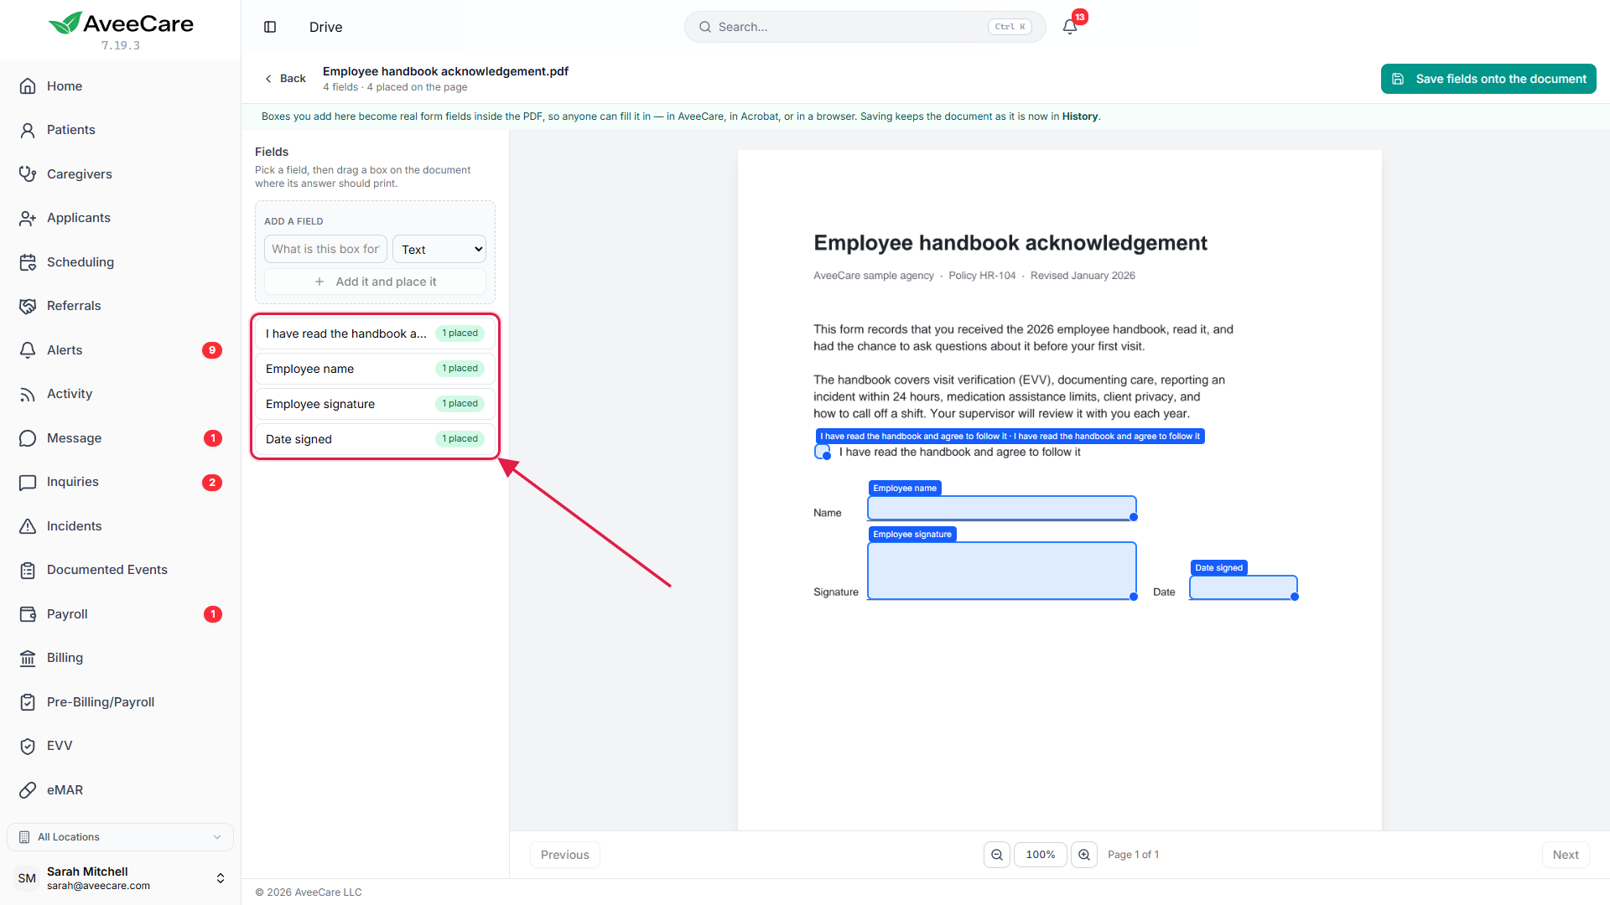The height and width of the screenshot is (905, 1610).
Task: Select the Employee signature box on the document
Action: point(1002,571)
